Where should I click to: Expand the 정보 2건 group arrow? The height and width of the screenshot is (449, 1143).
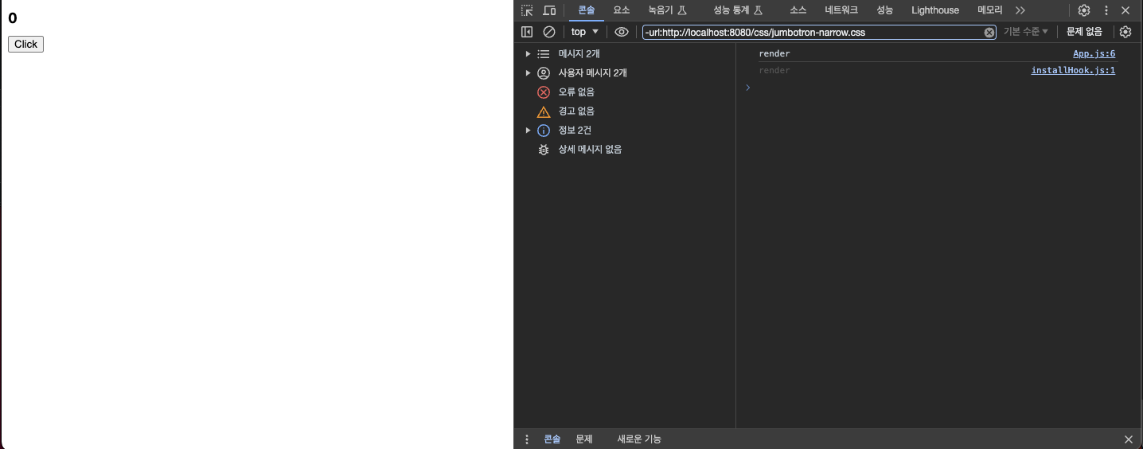(528, 131)
